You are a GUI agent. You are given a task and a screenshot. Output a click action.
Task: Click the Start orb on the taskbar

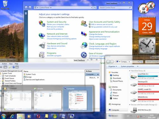click(3, 116)
